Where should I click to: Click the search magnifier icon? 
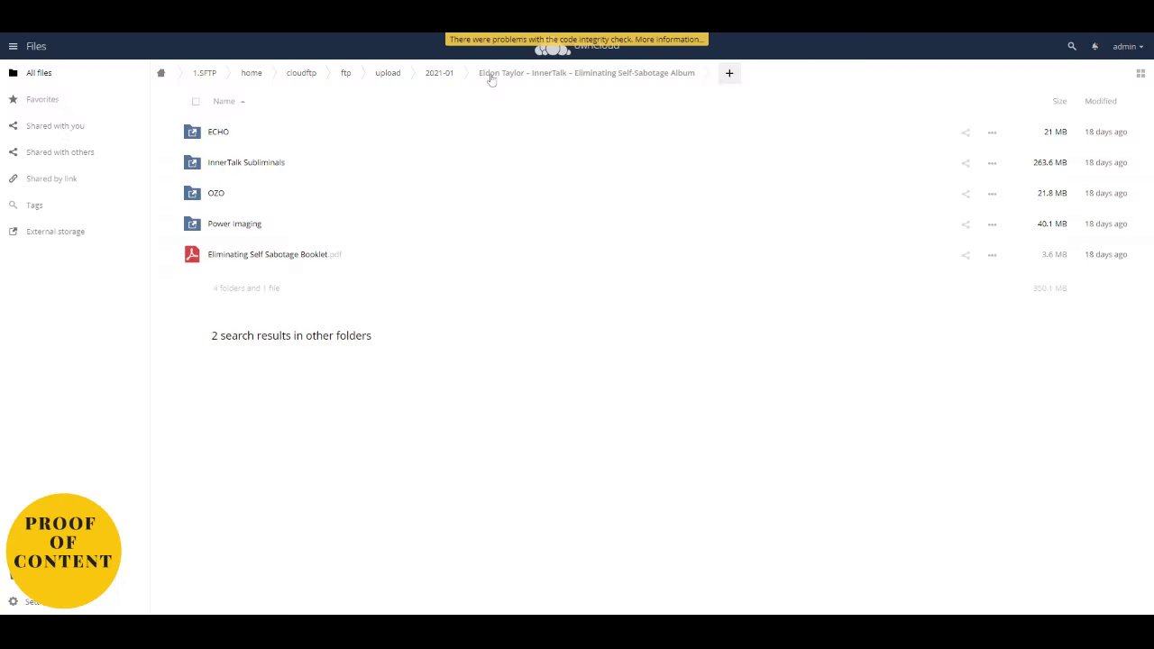click(x=1072, y=46)
